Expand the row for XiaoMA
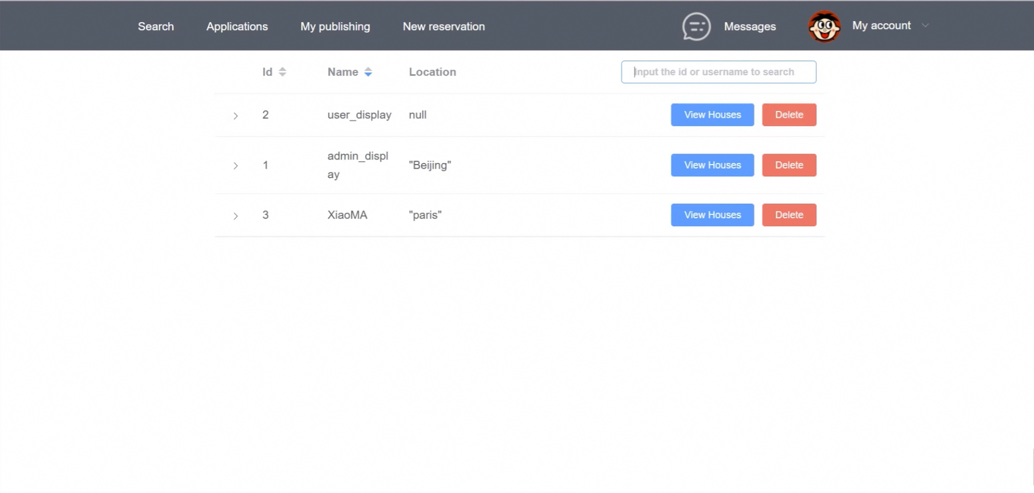Screen dimensions: 1034x493 (235, 215)
